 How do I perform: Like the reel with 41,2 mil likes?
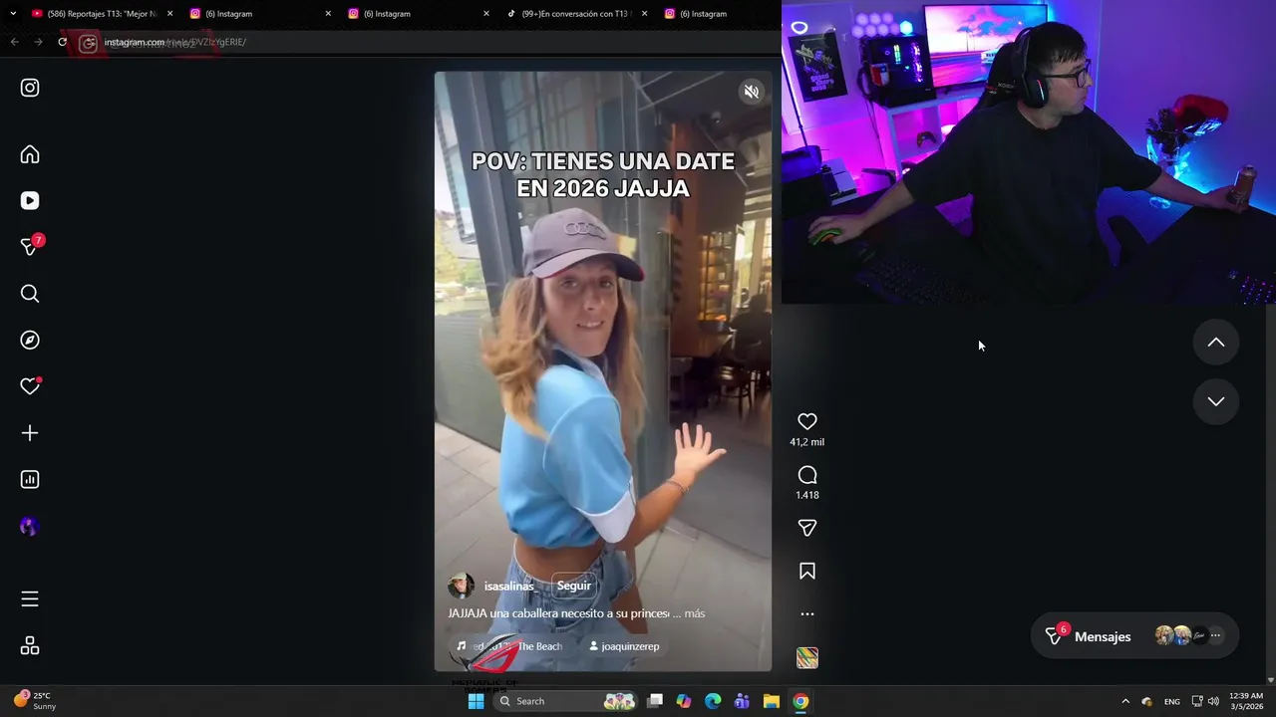coord(807,422)
